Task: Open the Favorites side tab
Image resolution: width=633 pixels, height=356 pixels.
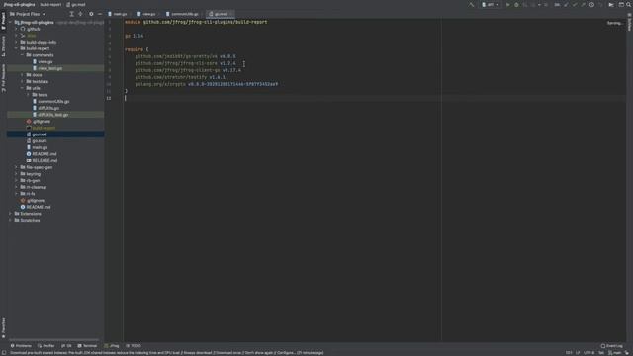Action: (3, 327)
